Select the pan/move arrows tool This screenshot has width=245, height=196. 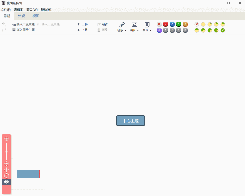[7, 170]
